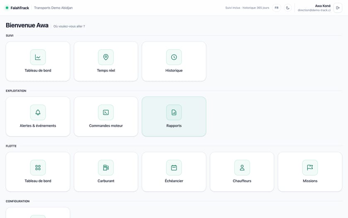This screenshot has height=218, width=348.
Task: Go to the Historique card label
Action: [174, 71]
